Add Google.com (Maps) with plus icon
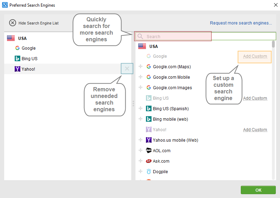 click(x=141, y=66)
